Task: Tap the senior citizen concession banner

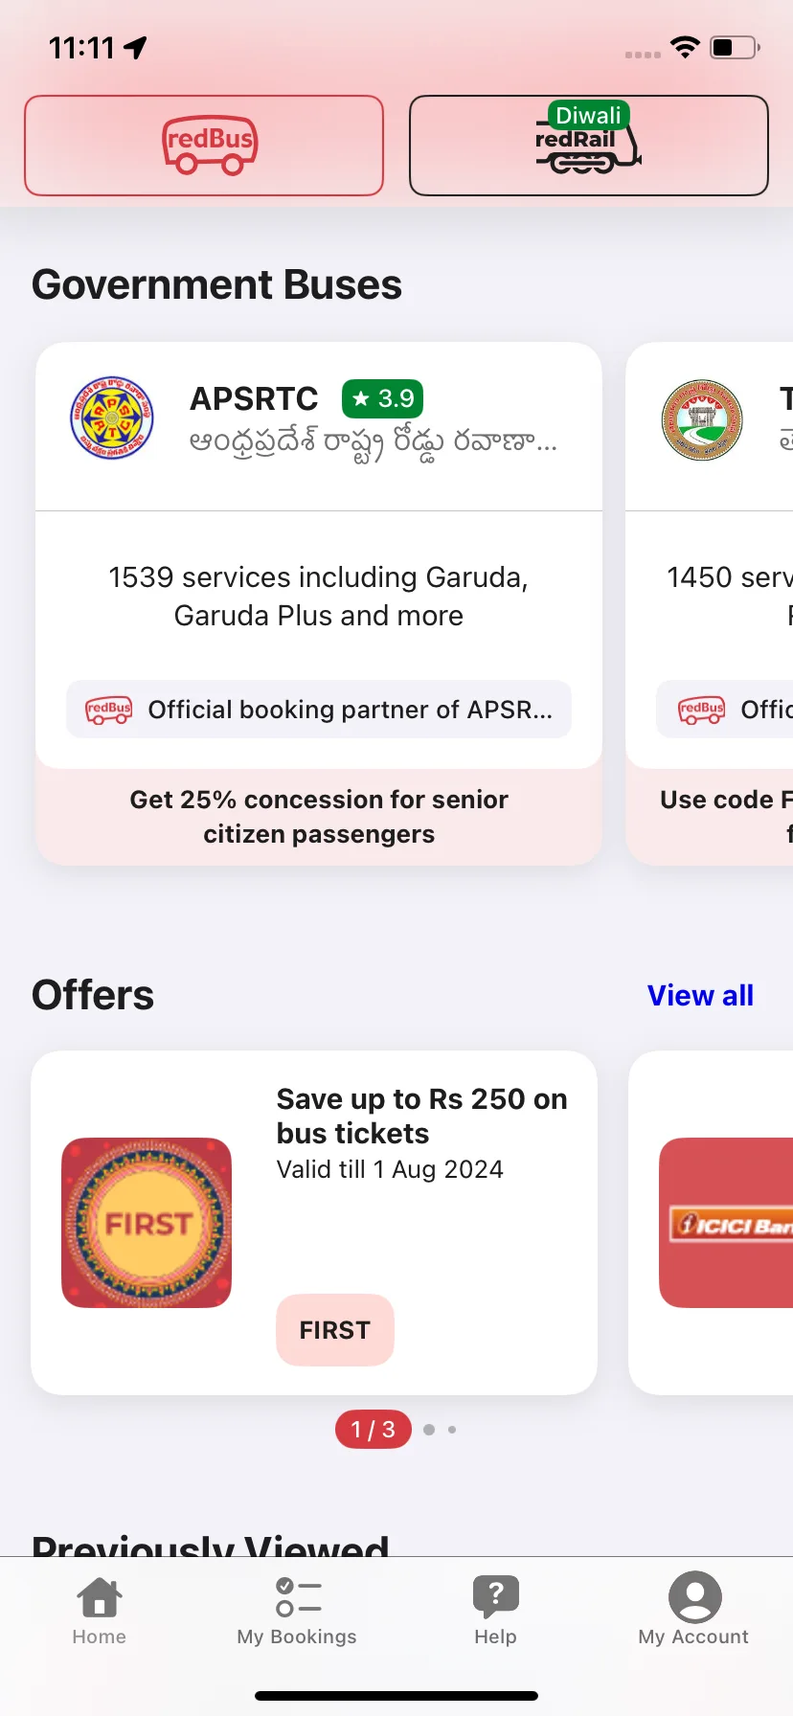Action: 319,817
